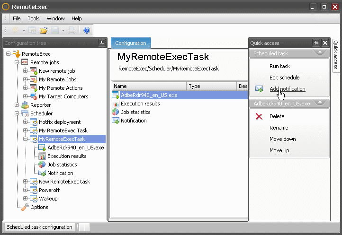Expand the Poweroff node
The image size is (342, 235).
point(25,190)
